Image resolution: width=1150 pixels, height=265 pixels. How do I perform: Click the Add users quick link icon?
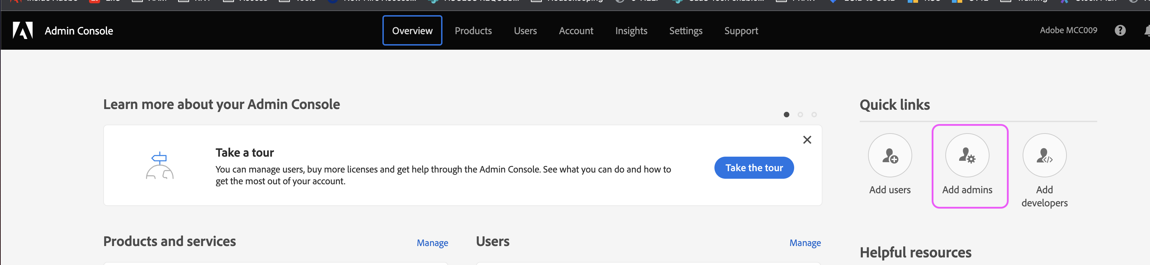pyautogui.click(x=889, y=156)
